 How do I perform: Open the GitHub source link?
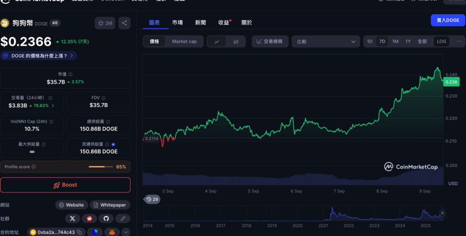point(106,219)
